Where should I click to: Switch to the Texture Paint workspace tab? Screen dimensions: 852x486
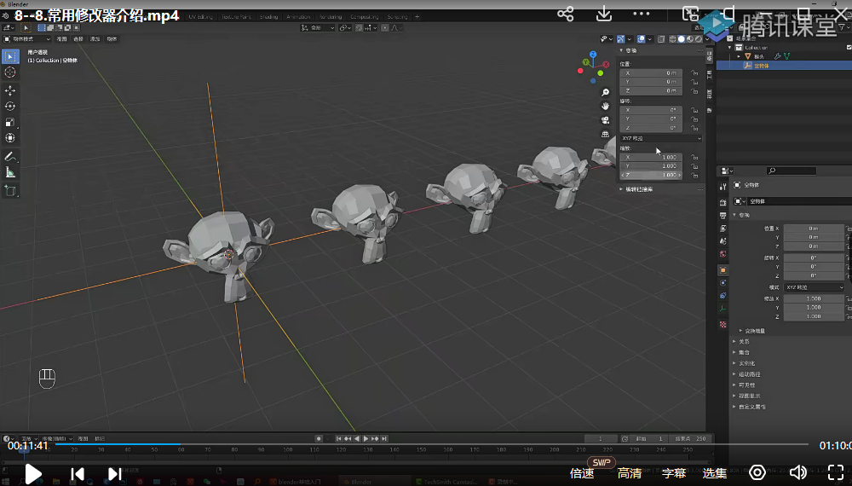coord(236,17)
